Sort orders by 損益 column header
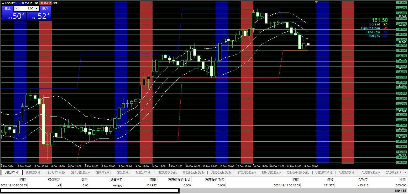The width and height of the screenshot is (408, 194). click(x=402, y=180)
